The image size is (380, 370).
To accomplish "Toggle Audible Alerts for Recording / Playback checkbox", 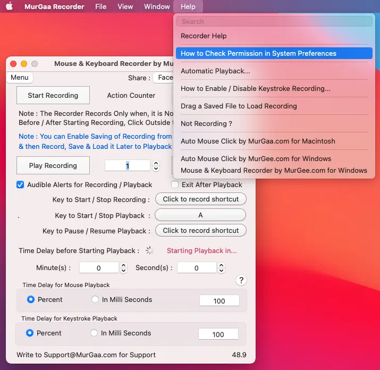I will (x=20, y=185).
